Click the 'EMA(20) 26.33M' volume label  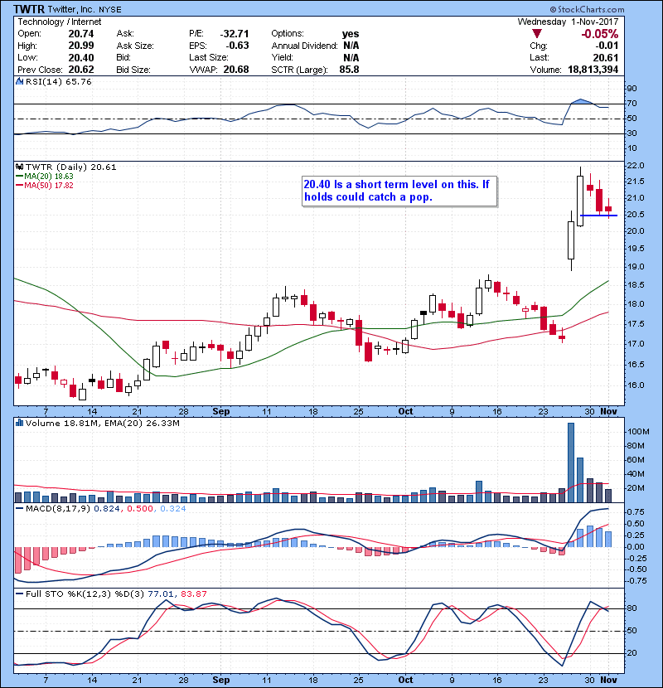click(143, 424)
